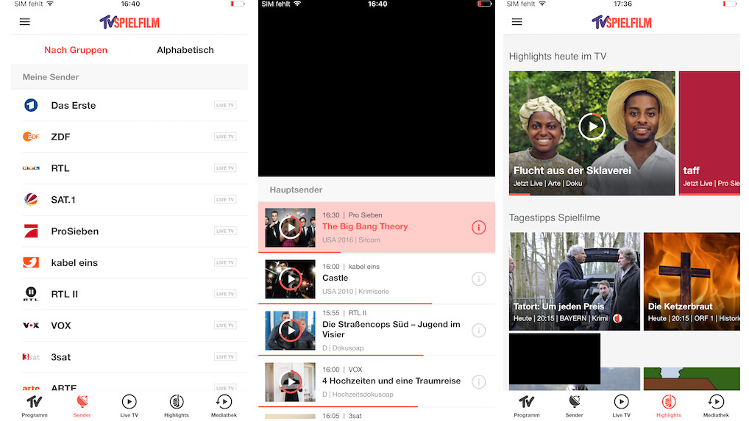Open Sender tab in left screen
Image resolution: width=749 pixels, height=421 pixels.
click(82, 406)
